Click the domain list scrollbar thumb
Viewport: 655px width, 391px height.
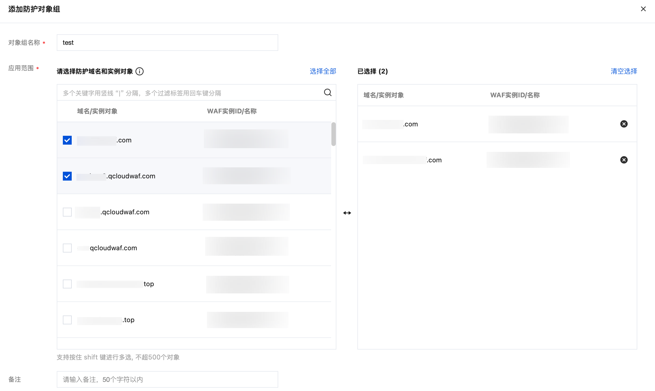[x=333, y=134]
